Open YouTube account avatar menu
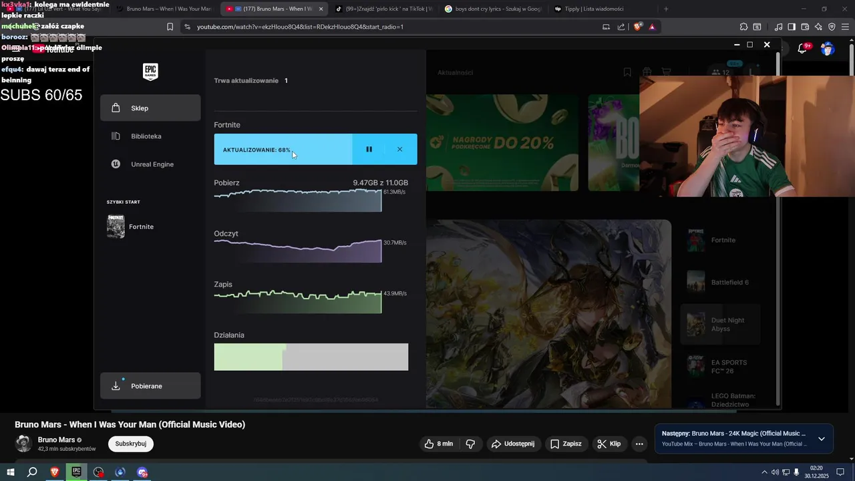Viewport: 855px width, 481px height. point(828,48)
